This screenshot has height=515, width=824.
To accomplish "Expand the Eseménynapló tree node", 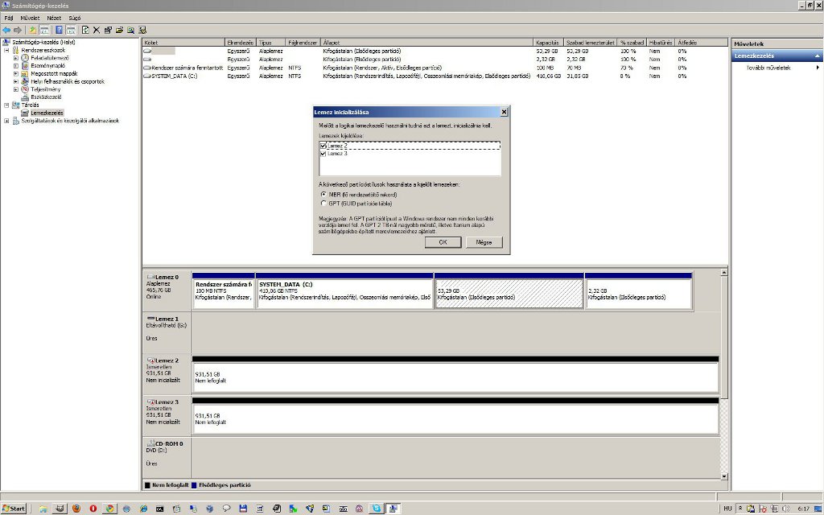I will coord(16,66).
